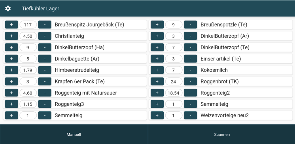Increment Roggenteig mit Natursauer quantity
The height and width of the screenshot is (144, 295).
[x=12, y=93]
